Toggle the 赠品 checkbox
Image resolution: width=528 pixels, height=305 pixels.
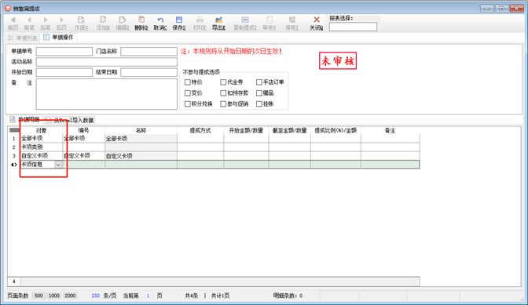coord(259,93)
